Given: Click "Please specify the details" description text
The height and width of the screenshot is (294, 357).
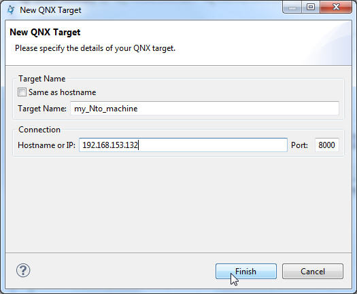Looking at the screenshot, I should click(x=95, y=48).
